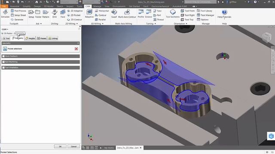275x154 pixels.
Task: Switch to the Tool tab
Action: 6,38
